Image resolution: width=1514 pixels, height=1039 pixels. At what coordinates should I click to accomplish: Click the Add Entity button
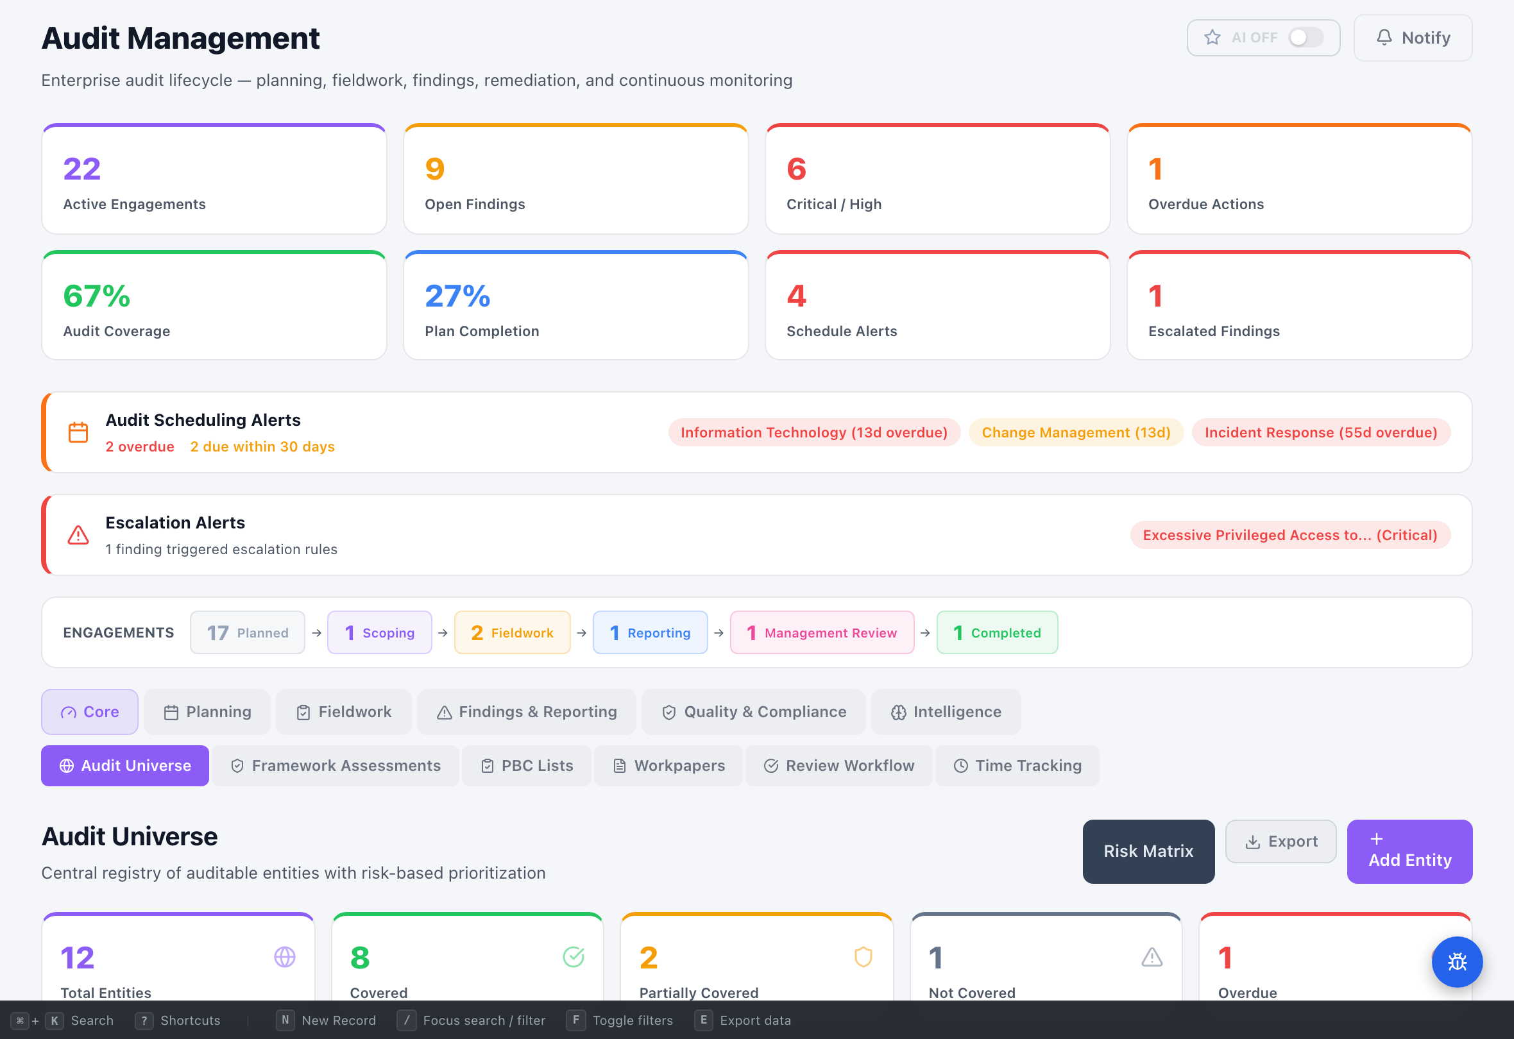(1409, 851)
